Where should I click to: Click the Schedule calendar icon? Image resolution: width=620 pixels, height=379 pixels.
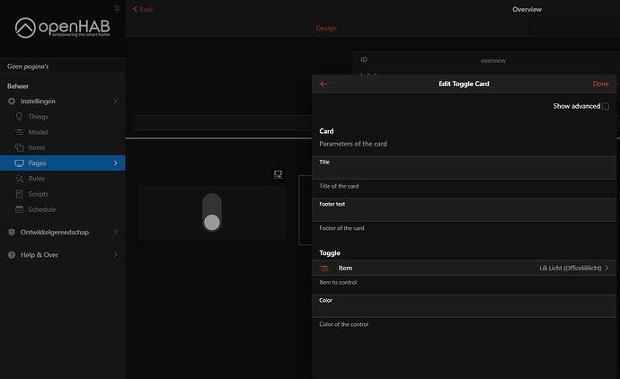coord(19,209)
